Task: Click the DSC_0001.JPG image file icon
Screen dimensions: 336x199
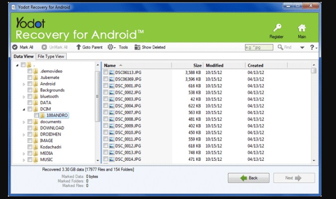Action: pyautogui.click(x=112, y=86)
